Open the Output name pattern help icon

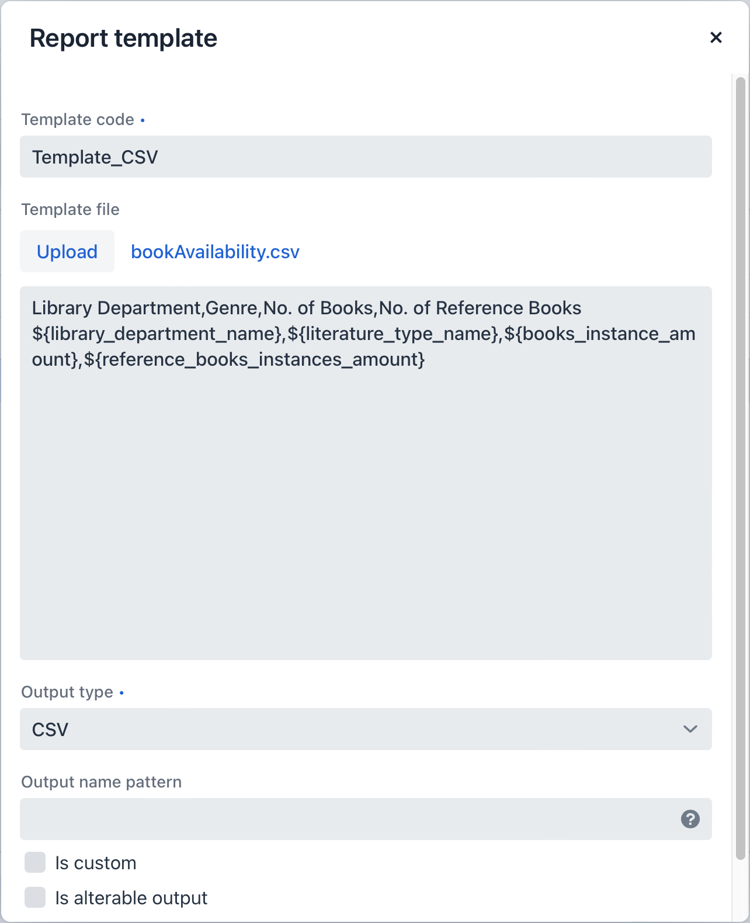click(x=691, y=820)
